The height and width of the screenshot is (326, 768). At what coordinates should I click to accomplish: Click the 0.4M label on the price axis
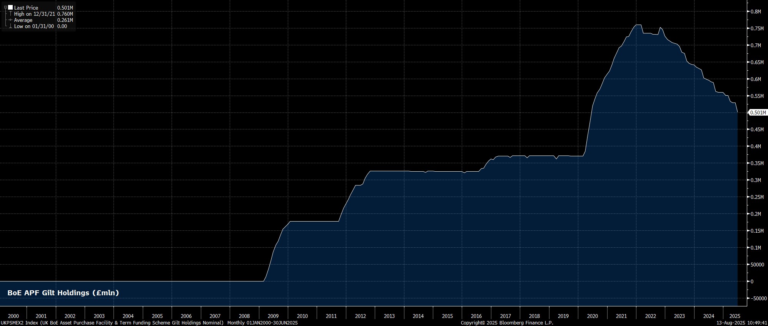point(756,146)
